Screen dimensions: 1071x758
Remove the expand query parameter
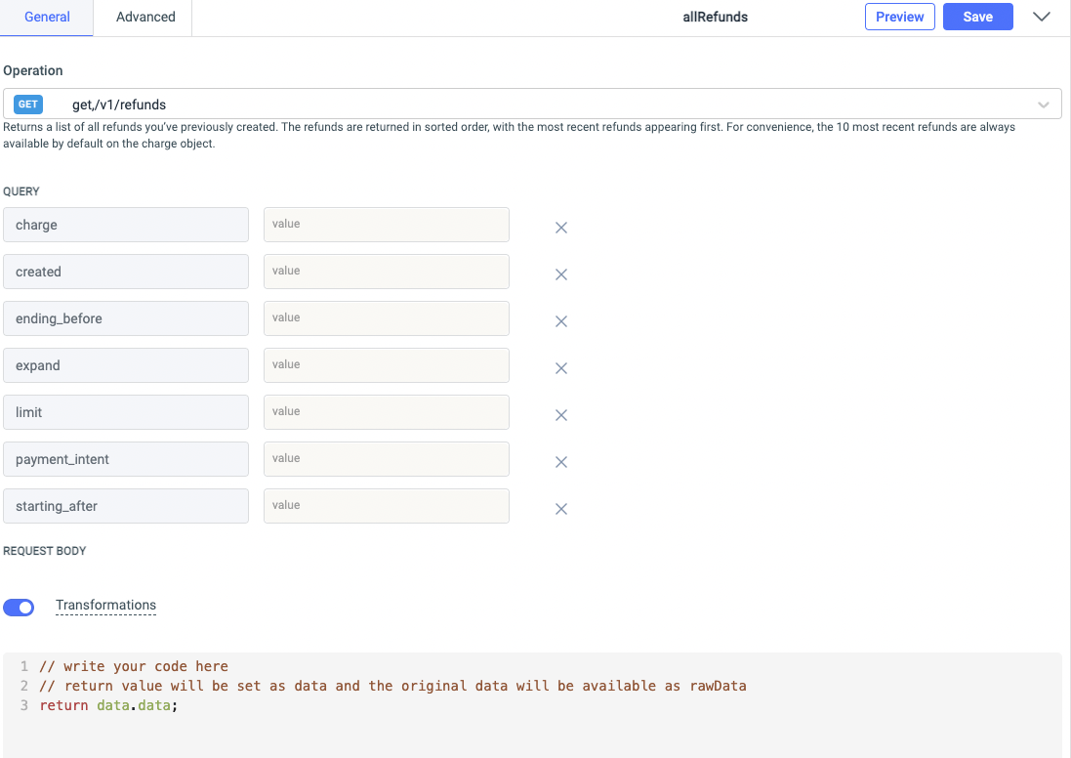point(561,368)
